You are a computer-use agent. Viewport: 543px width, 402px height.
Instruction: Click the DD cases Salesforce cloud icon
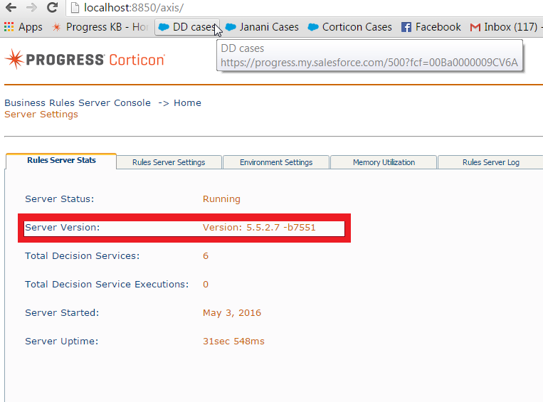[164, 27]
